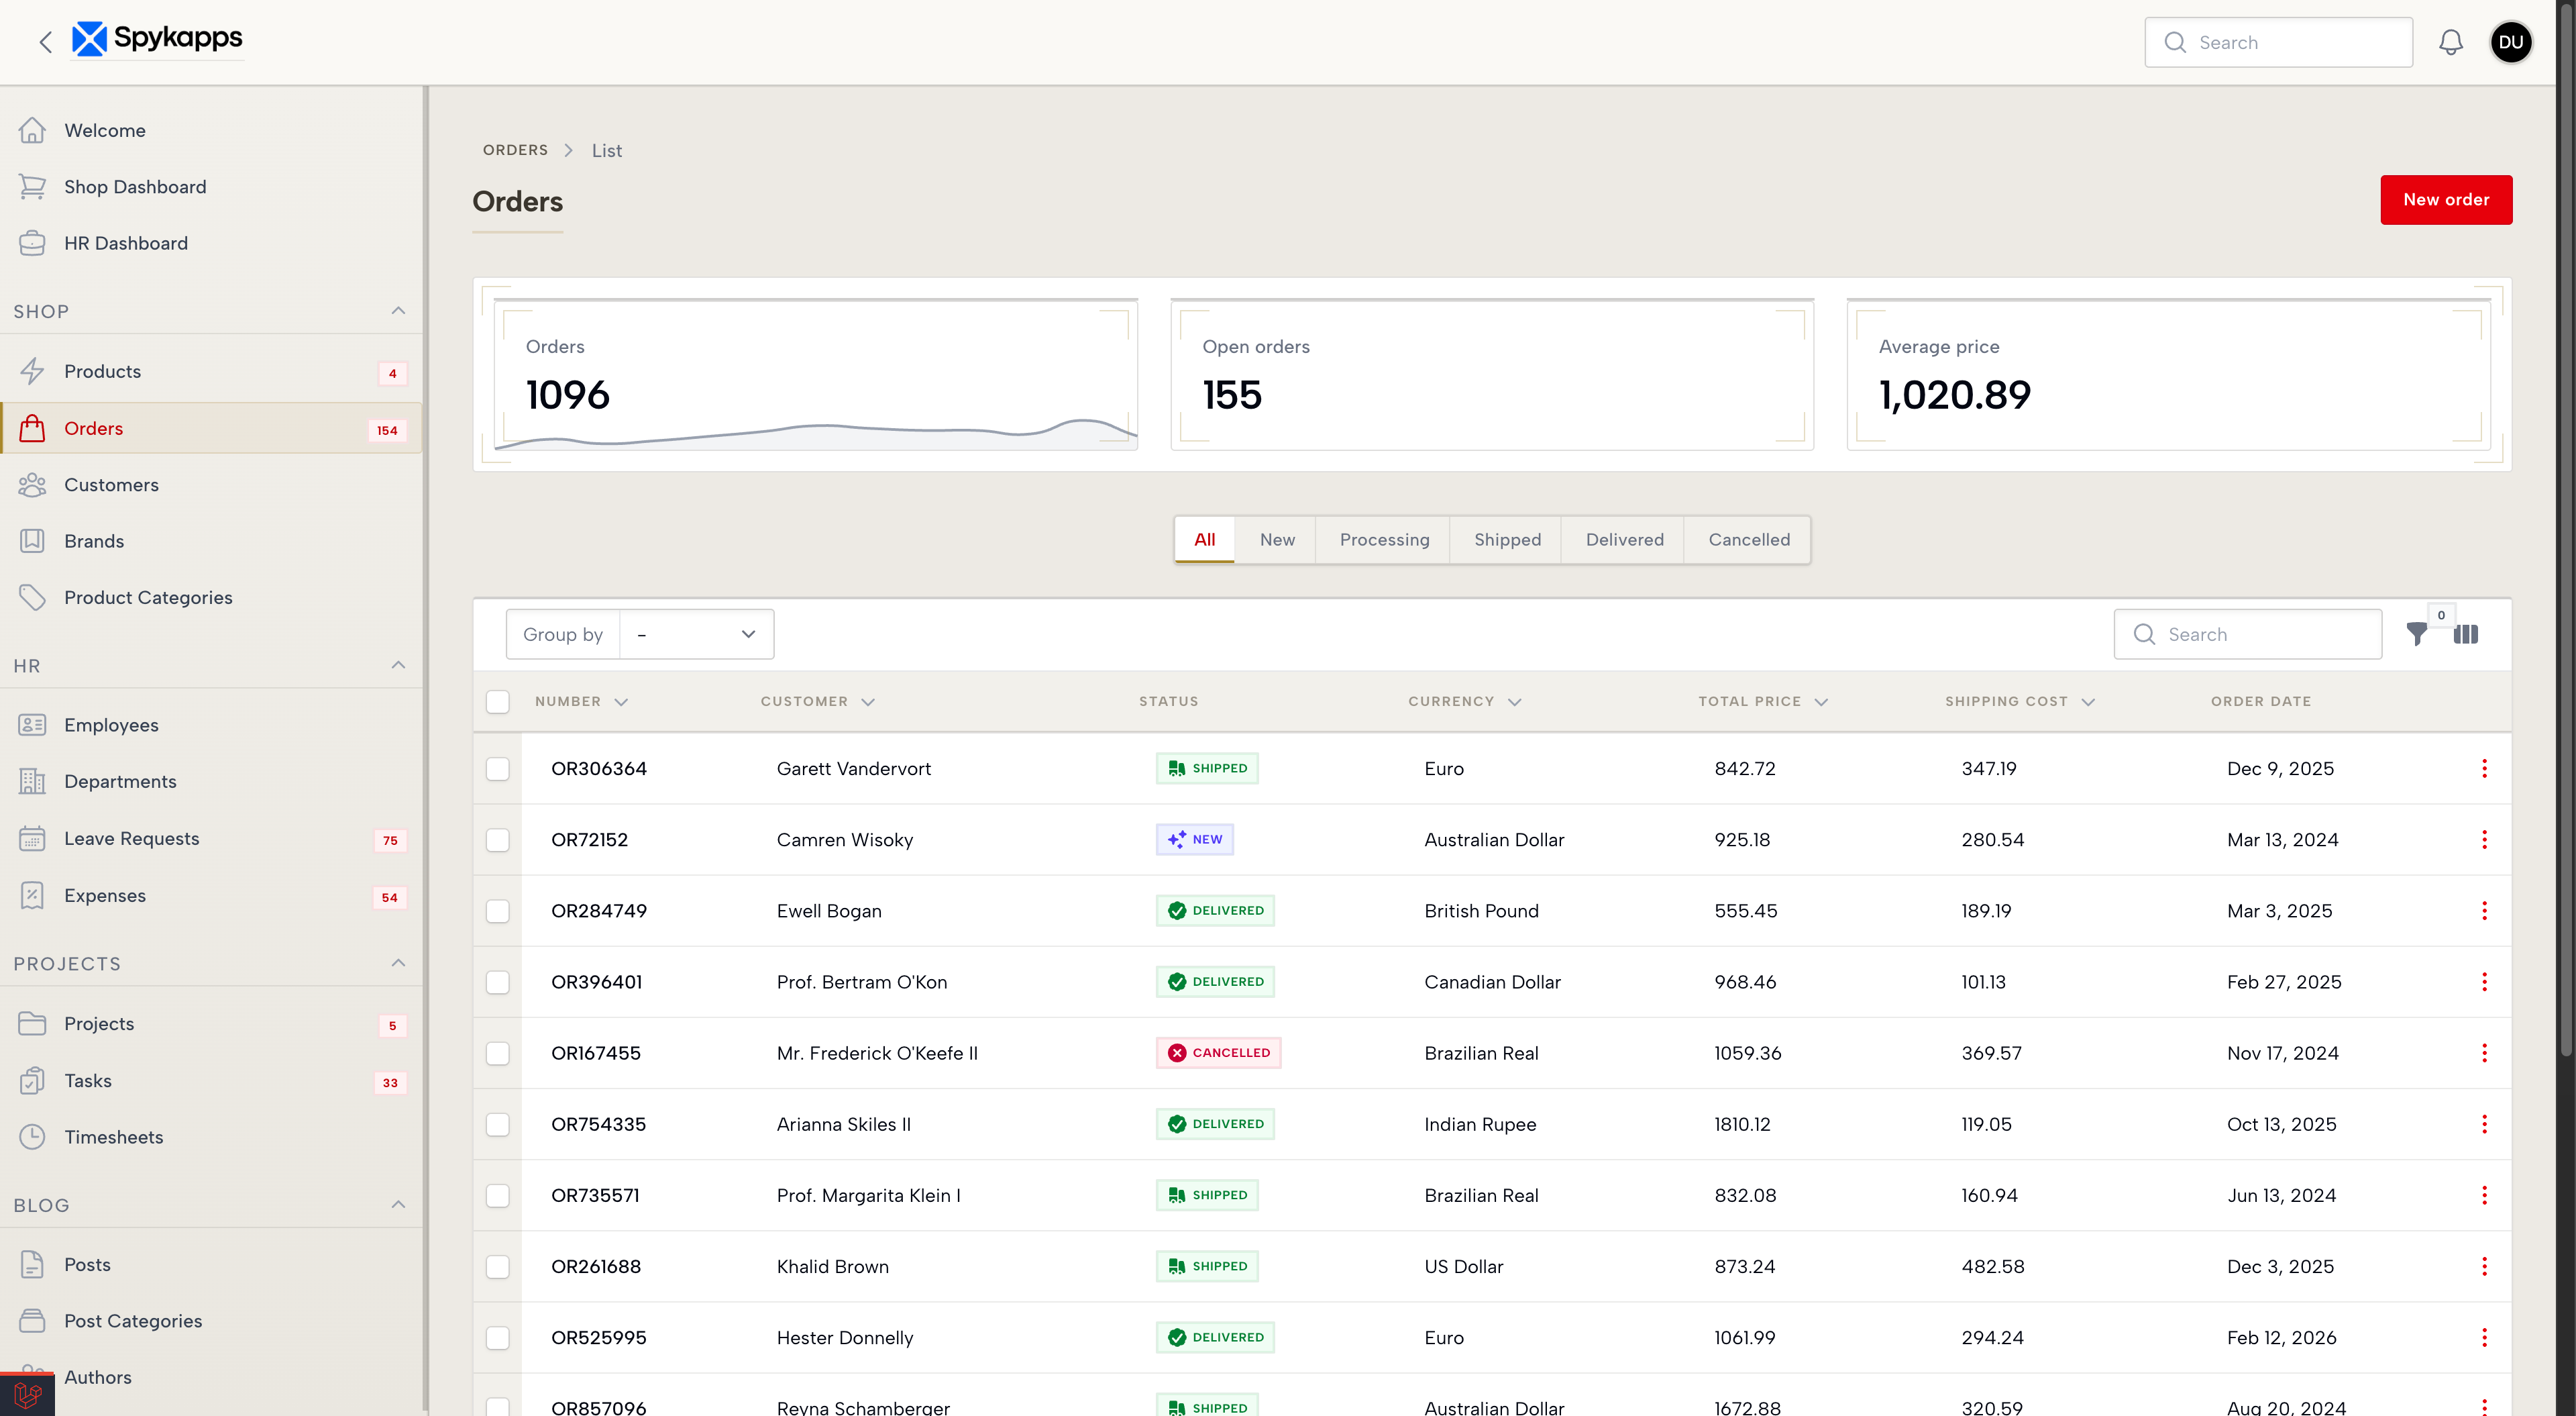Viewport: 2576px width, 1416px height.
Task: Click the New order button
Action: point(2445,200)
